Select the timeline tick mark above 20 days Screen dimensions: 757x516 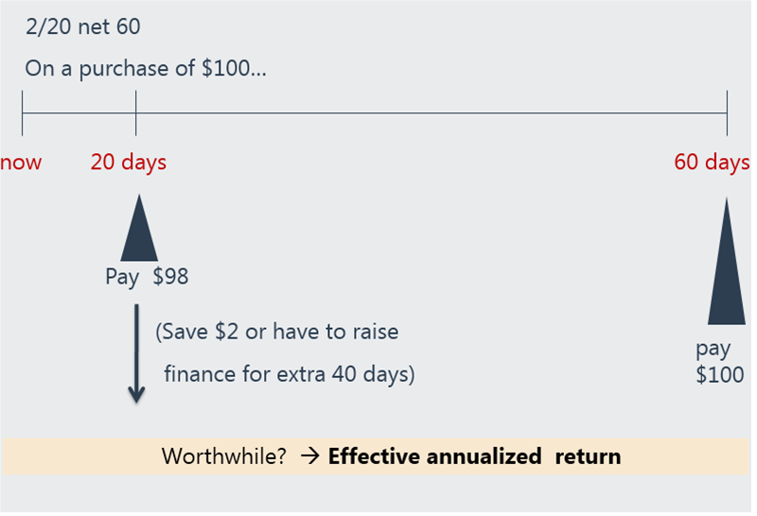coord(136,113)
